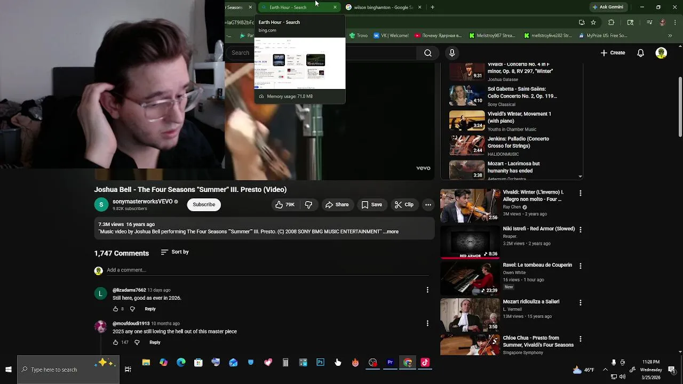Image resolution: width=683 pixels, height=384 pixels.
Task: Dislike the comment by @lizadams7662
Action: tap(132, 309)
